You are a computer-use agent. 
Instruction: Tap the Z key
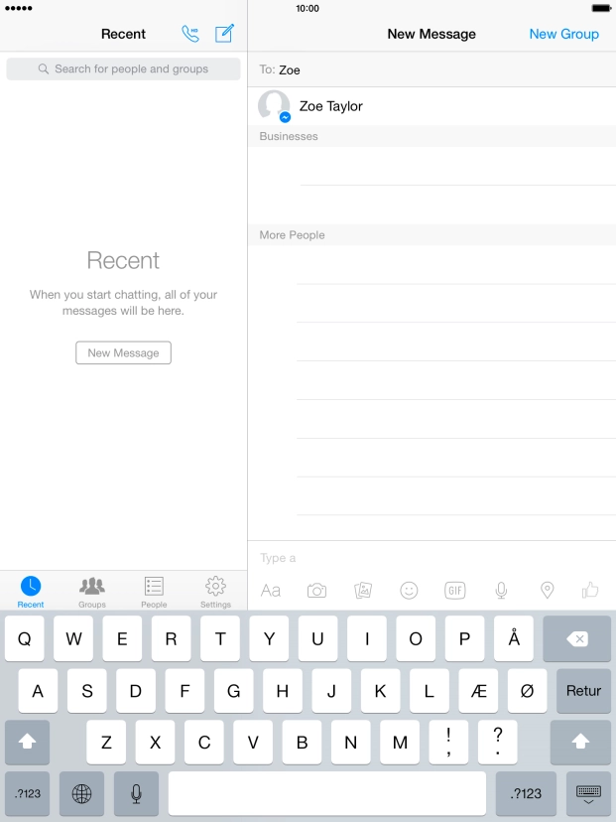point(106,742)
